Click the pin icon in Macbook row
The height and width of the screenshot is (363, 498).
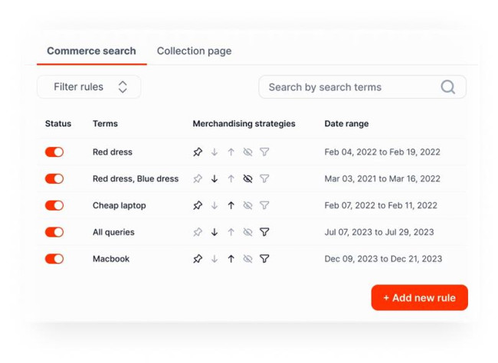tap(198, 260)
